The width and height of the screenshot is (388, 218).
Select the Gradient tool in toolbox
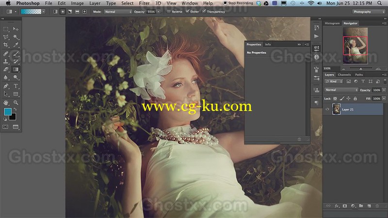16,69
